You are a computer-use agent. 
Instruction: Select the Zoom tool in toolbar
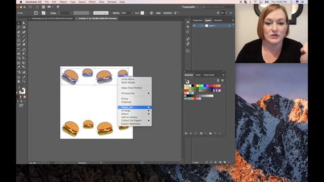24,81
